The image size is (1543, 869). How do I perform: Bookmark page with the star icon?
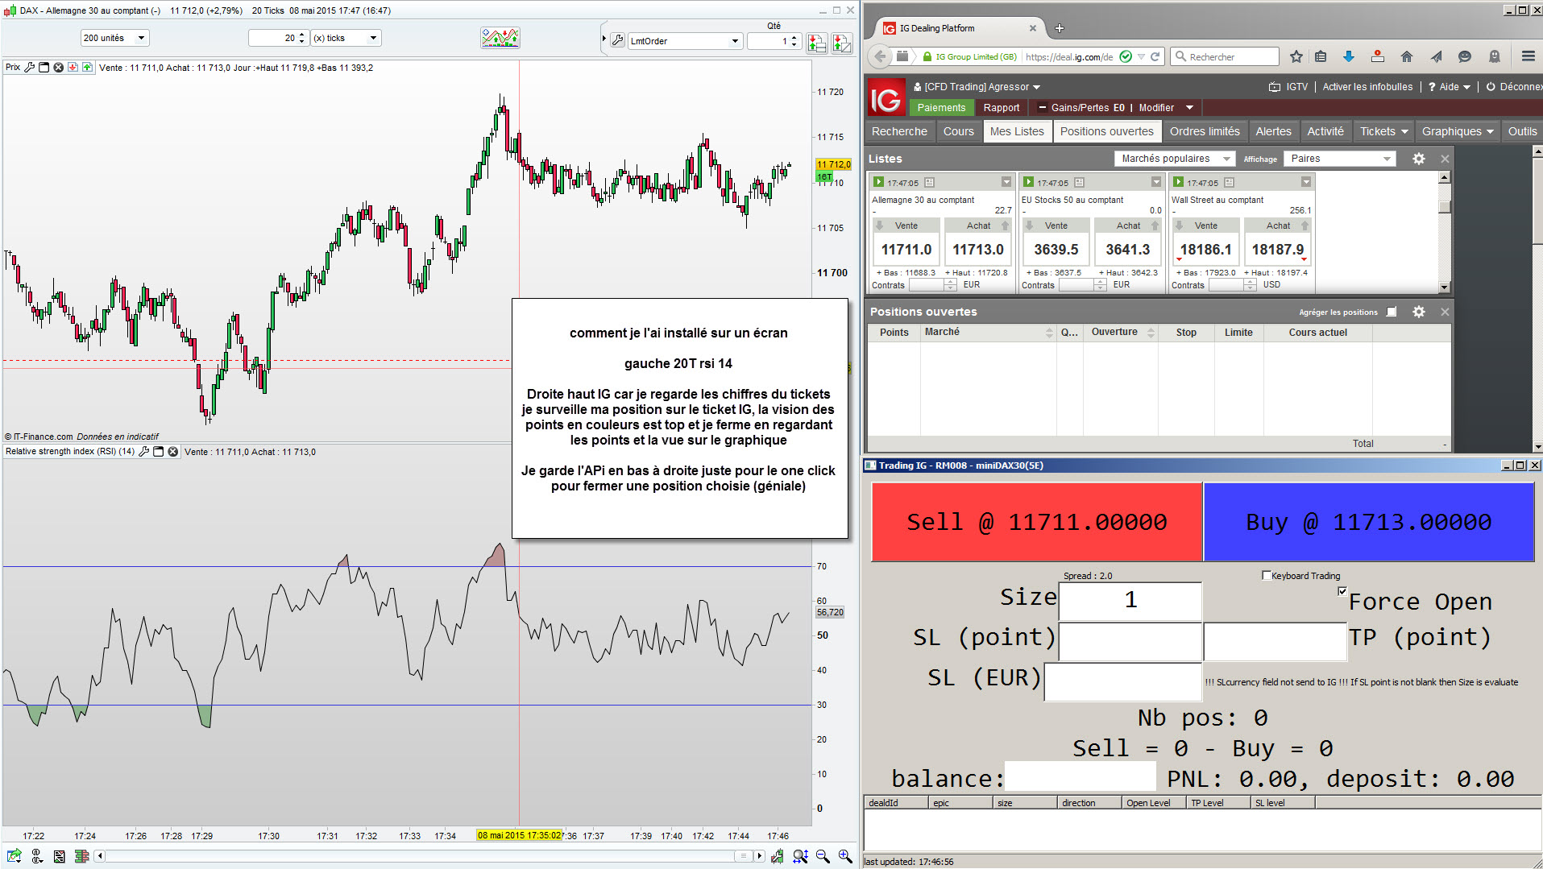[1296, 56]
